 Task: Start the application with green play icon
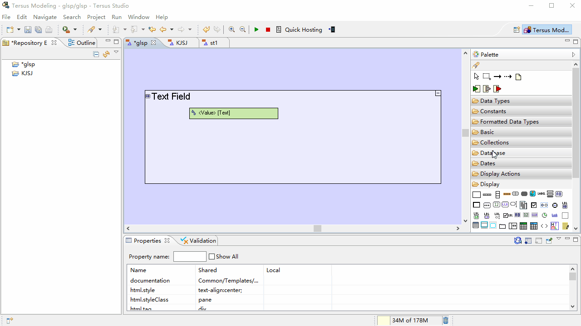click(256, 29)
